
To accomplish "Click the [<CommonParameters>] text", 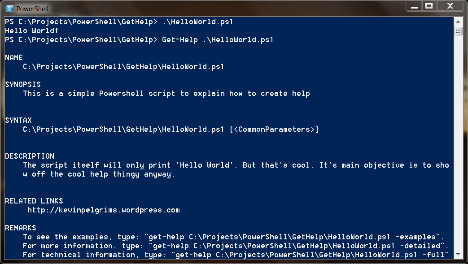I will pyautogui.click(x=274, y=129).
